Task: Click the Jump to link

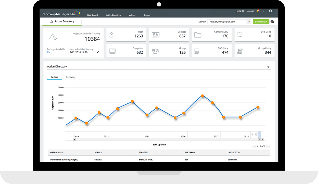Action: tap(240, 11)
